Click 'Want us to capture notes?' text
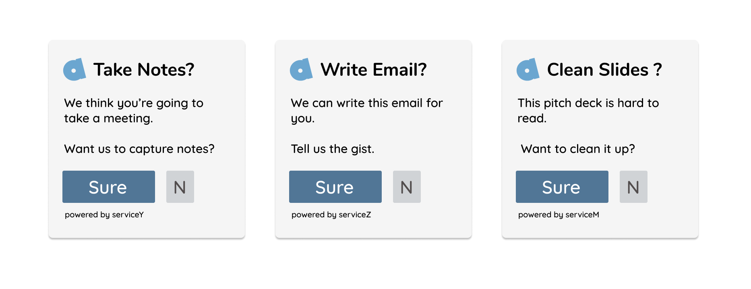Image resolution: width=751 pixels, height=289 pixels. (139, 149)
